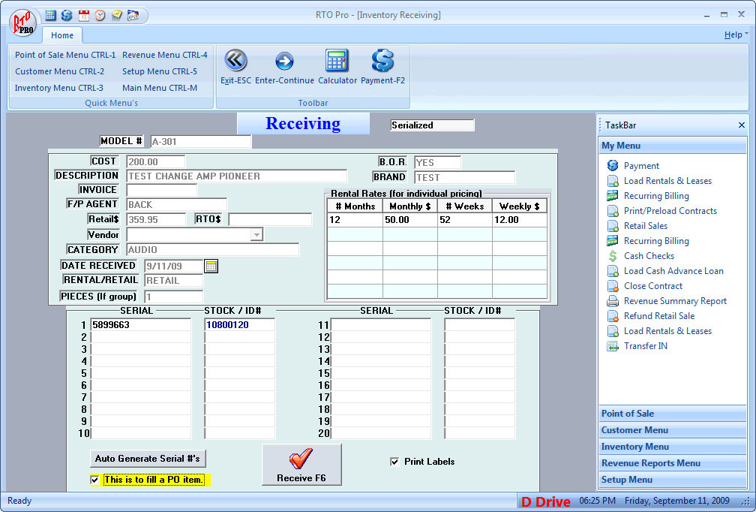Uncheck the Print Labels checkbox
Viewport: 756px width, 512px height.
pyautogui.click(x=394, y=462)
